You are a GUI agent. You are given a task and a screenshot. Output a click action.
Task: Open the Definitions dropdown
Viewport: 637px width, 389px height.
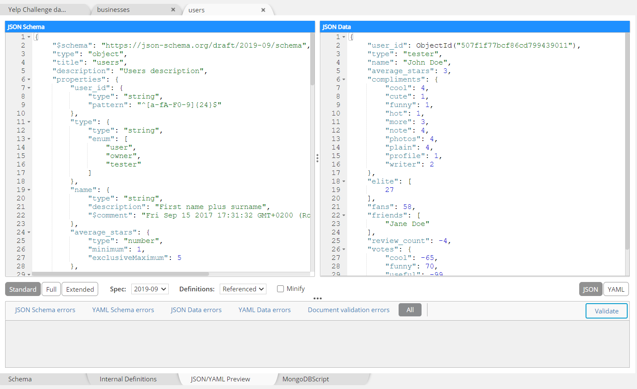coord(243,289)
